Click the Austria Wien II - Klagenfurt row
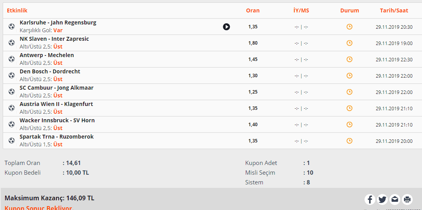Viewport: 422px width, 210px height. 211,108
